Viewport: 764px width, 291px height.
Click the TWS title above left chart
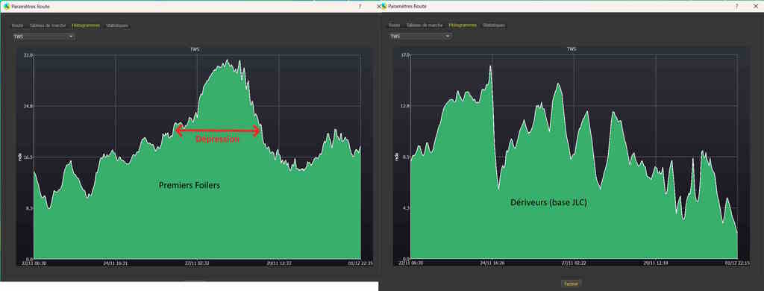(x=195, y=49)
